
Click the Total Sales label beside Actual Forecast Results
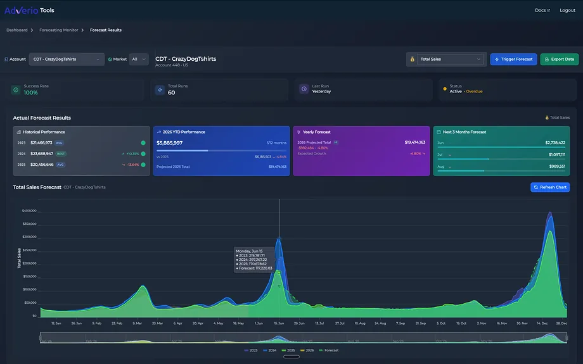click(x=558, y=118)
